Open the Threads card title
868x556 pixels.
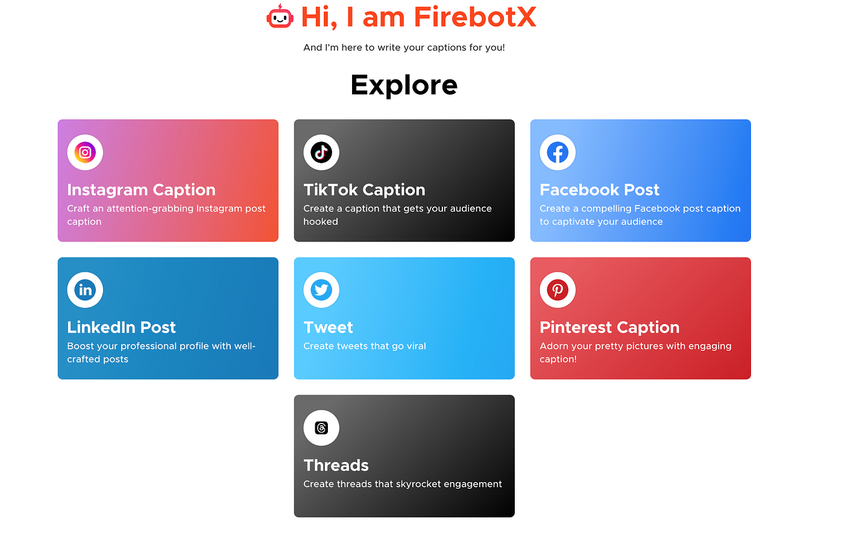(x=336, y=465)
